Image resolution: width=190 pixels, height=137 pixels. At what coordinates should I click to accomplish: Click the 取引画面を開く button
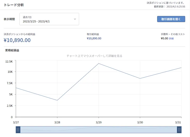(171, 19)
